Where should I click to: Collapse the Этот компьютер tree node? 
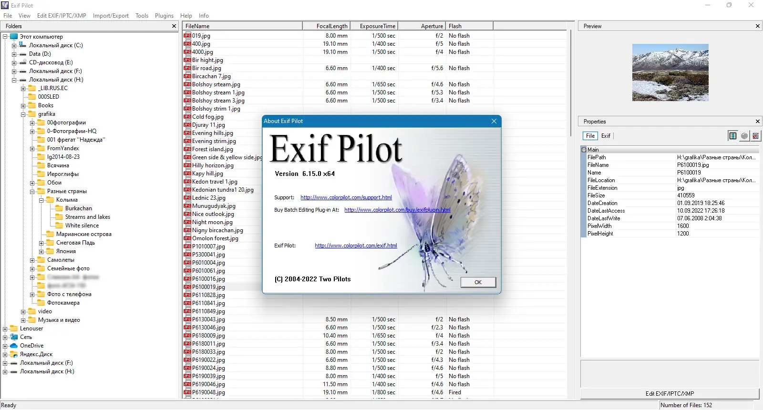tap(5, 37)
